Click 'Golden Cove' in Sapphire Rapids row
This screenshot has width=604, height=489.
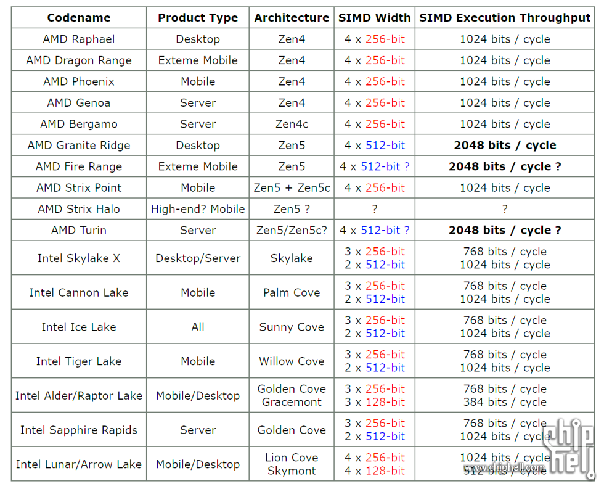[x=292, y=429]
